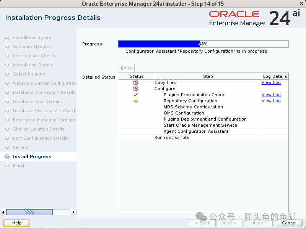Select the Run root scripts row
This screenshot has width=306, height=229.
(203, 137)
